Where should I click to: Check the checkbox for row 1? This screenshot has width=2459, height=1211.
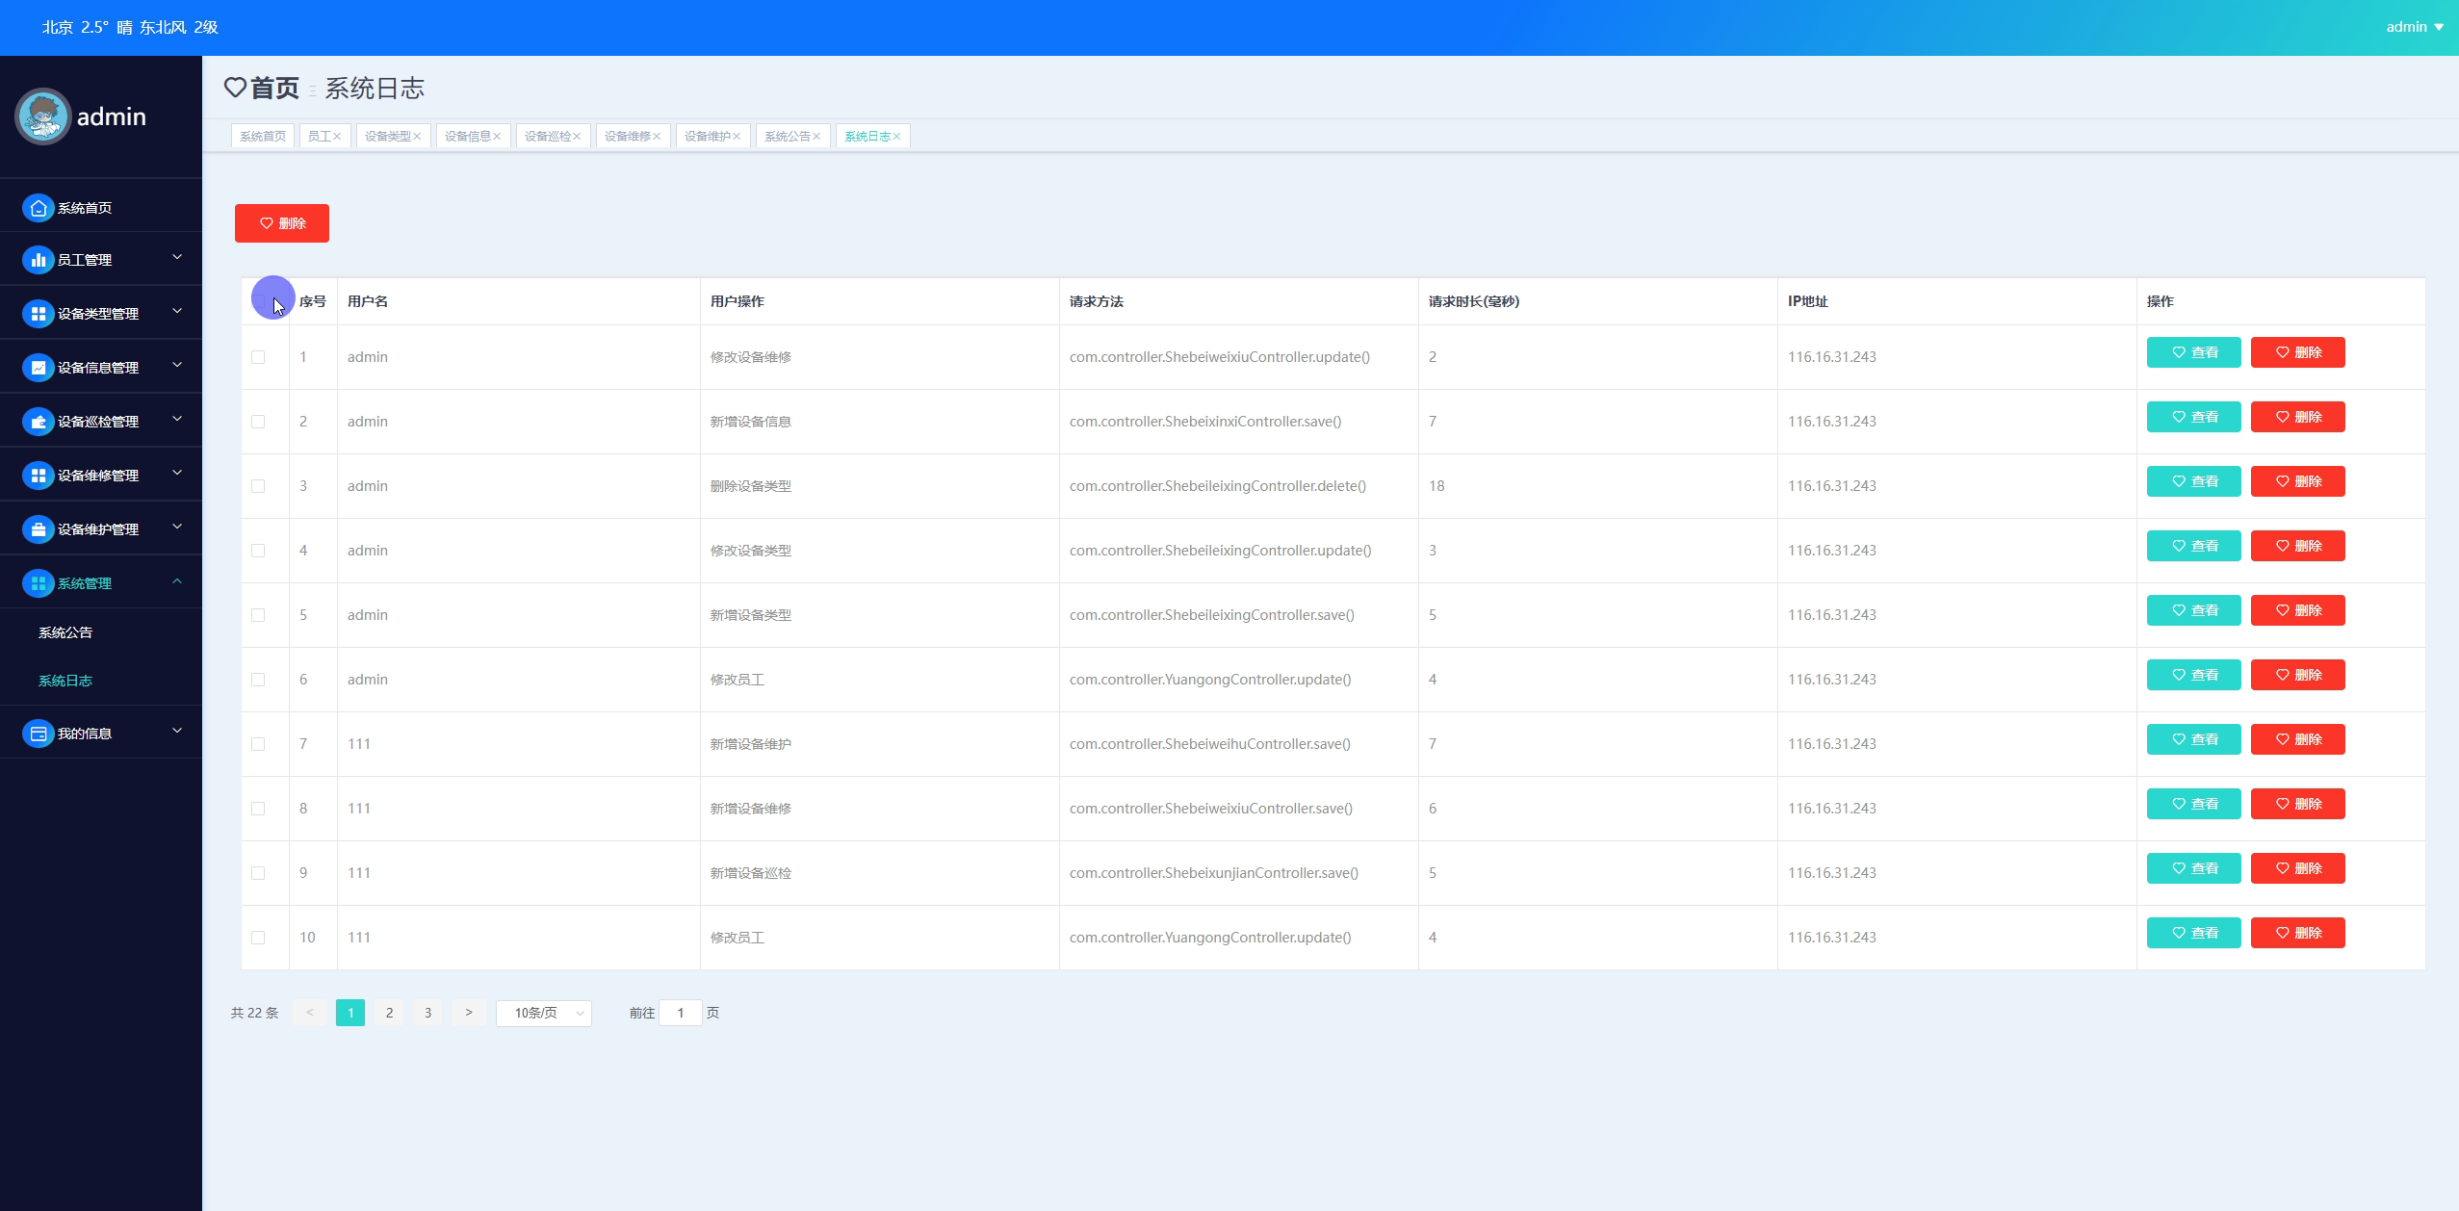point(258,357)
